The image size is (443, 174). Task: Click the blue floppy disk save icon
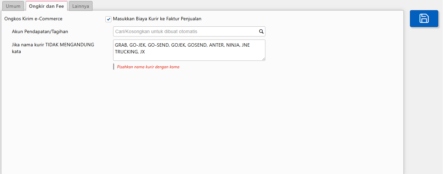pos(424,19)
